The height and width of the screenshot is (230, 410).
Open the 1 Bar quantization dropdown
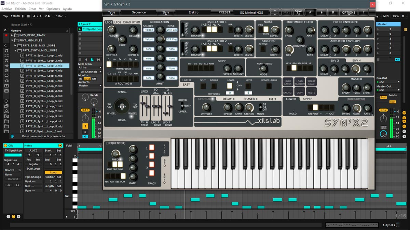(x=61, y=16)
